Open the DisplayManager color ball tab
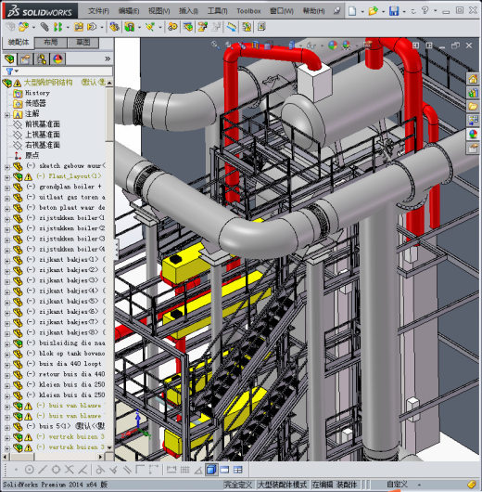 coord(57,58)
